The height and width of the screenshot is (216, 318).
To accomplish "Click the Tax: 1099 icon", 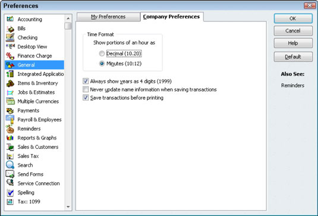I will tap(10, 202).
